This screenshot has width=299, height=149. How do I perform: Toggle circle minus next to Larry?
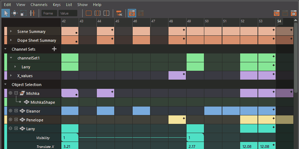(x=11, y=129)
